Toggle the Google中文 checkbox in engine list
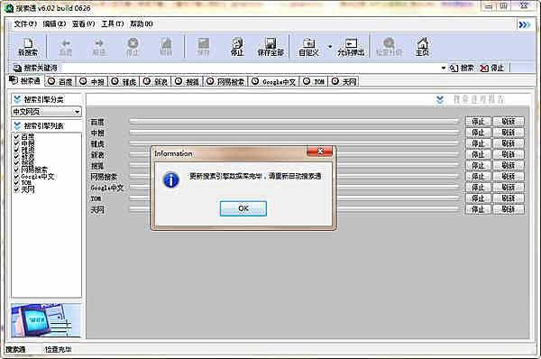Screen dimensions: 541x359 [16, 177]
